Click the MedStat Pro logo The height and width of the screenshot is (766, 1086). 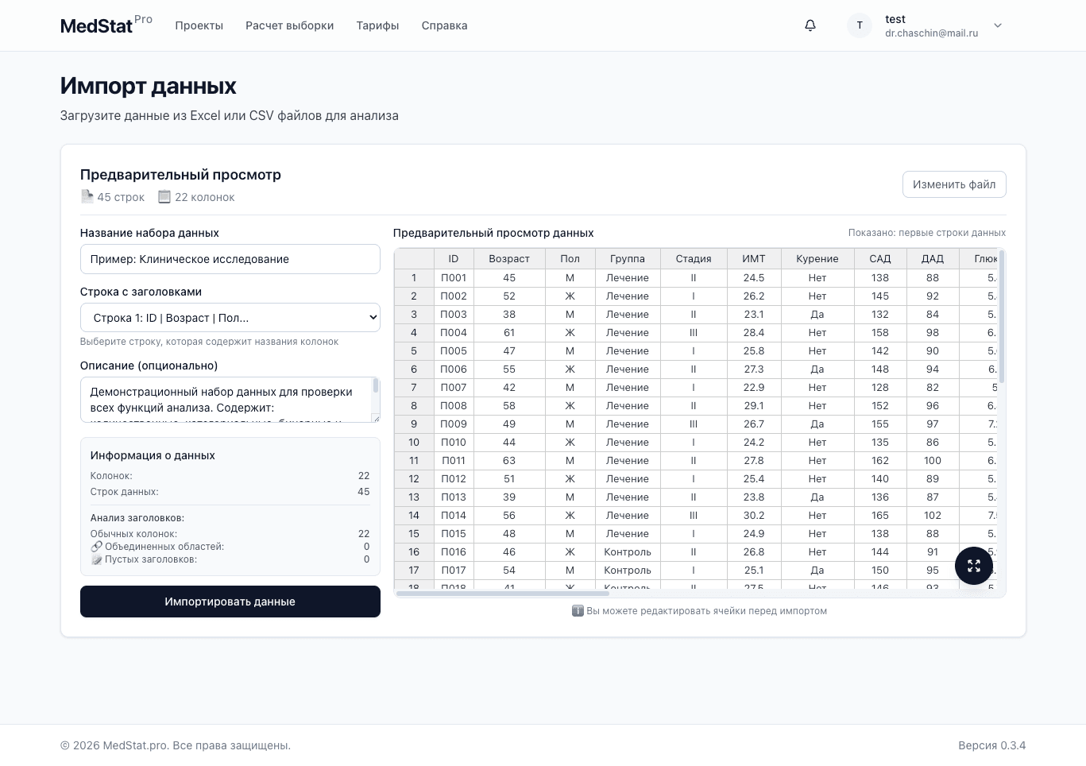tap(106, 25)
